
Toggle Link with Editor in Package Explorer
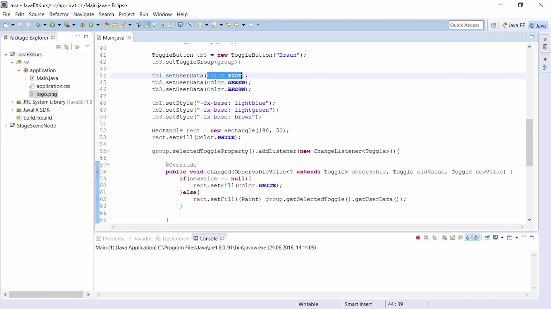tap(67, 47)
